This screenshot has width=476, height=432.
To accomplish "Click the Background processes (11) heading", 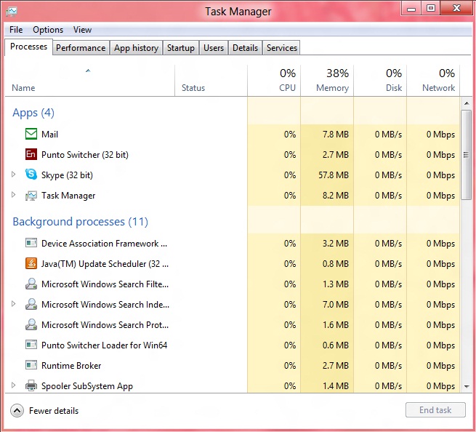I will click(80, 222).
